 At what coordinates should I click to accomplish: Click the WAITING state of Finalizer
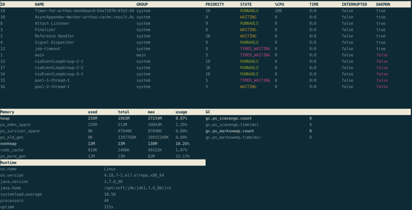tap(248, 30)
